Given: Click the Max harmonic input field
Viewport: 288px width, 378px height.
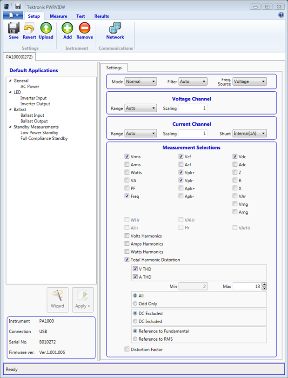Looking at the screenshot, I should click(x=247, y=286).
